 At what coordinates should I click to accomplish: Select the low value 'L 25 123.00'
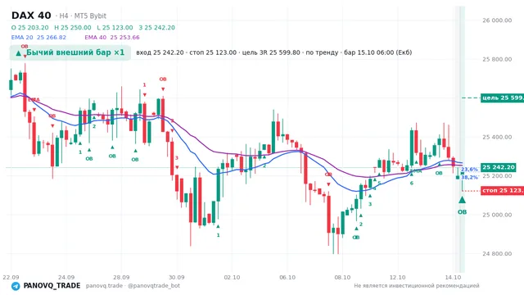pyautogui.click(x=115, y=27)
